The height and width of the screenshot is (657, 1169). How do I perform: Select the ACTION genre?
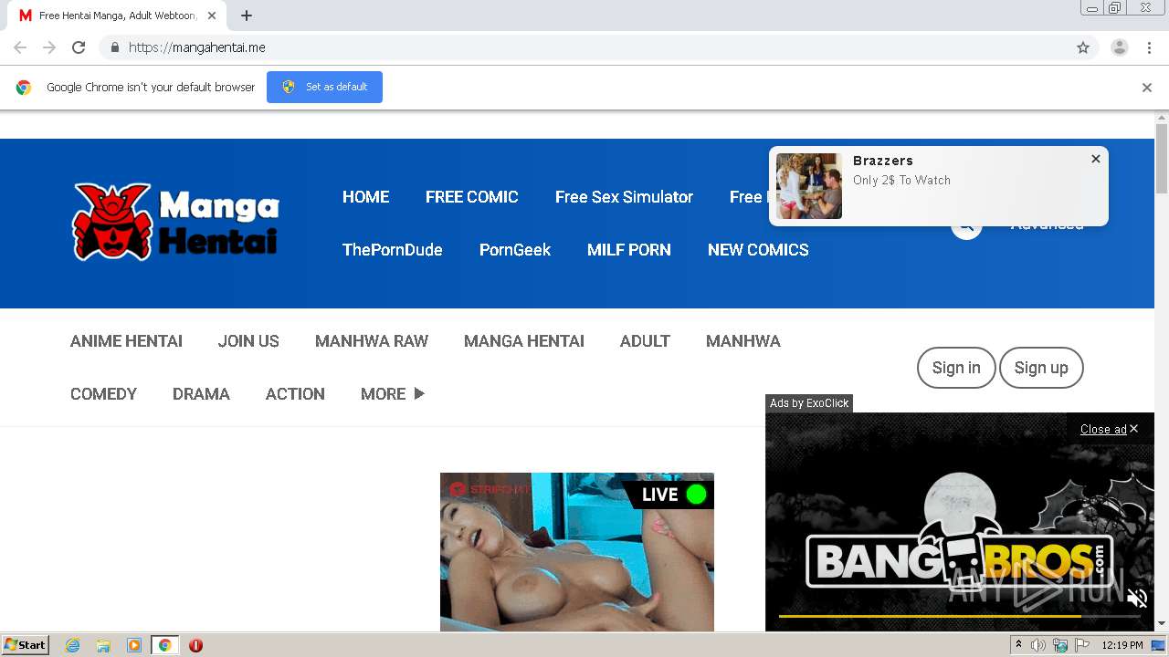tap(295, 394)
